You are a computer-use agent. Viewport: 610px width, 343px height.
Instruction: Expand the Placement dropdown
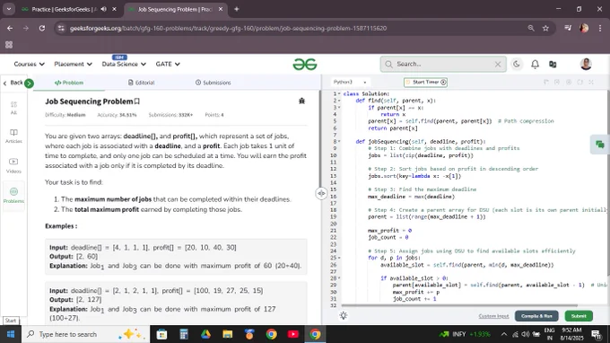73,64
